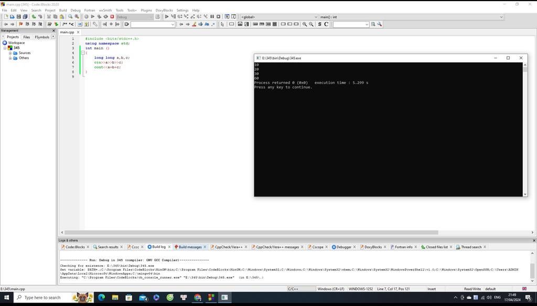Image resolution: width=537 pixels, height=306 pixels.
Task: Click the Zoom out icon
Action: (x=311, y=24)
